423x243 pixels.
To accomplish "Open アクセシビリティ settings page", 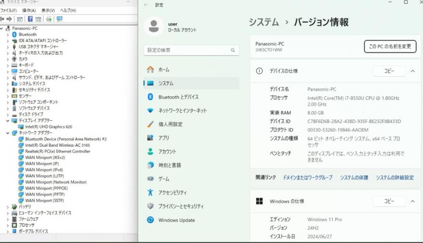I will [191, 193].
